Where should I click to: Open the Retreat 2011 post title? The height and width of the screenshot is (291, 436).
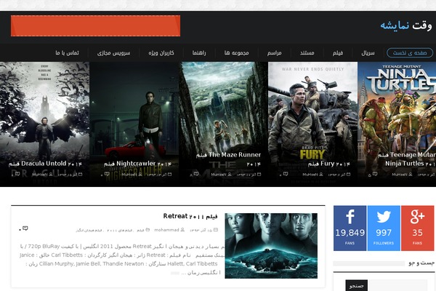pyautogui.click(x=190, y=216)
